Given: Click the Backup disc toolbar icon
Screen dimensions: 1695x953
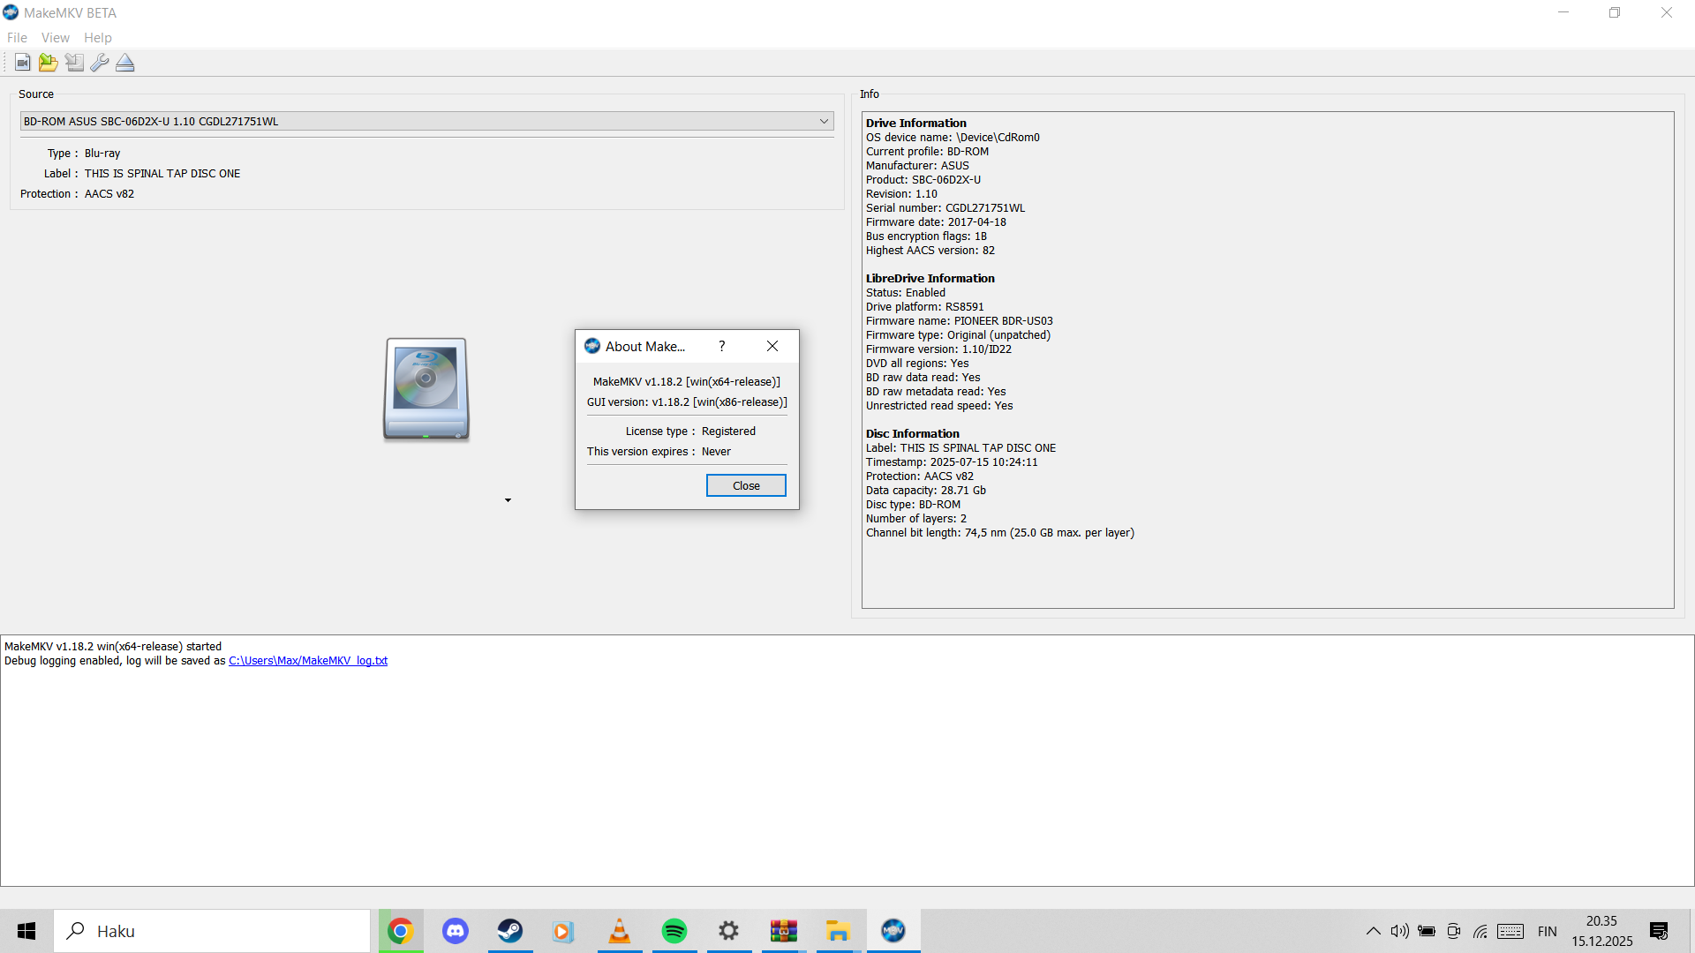Looking at the screenshot, I should click(x=74, y=63).
